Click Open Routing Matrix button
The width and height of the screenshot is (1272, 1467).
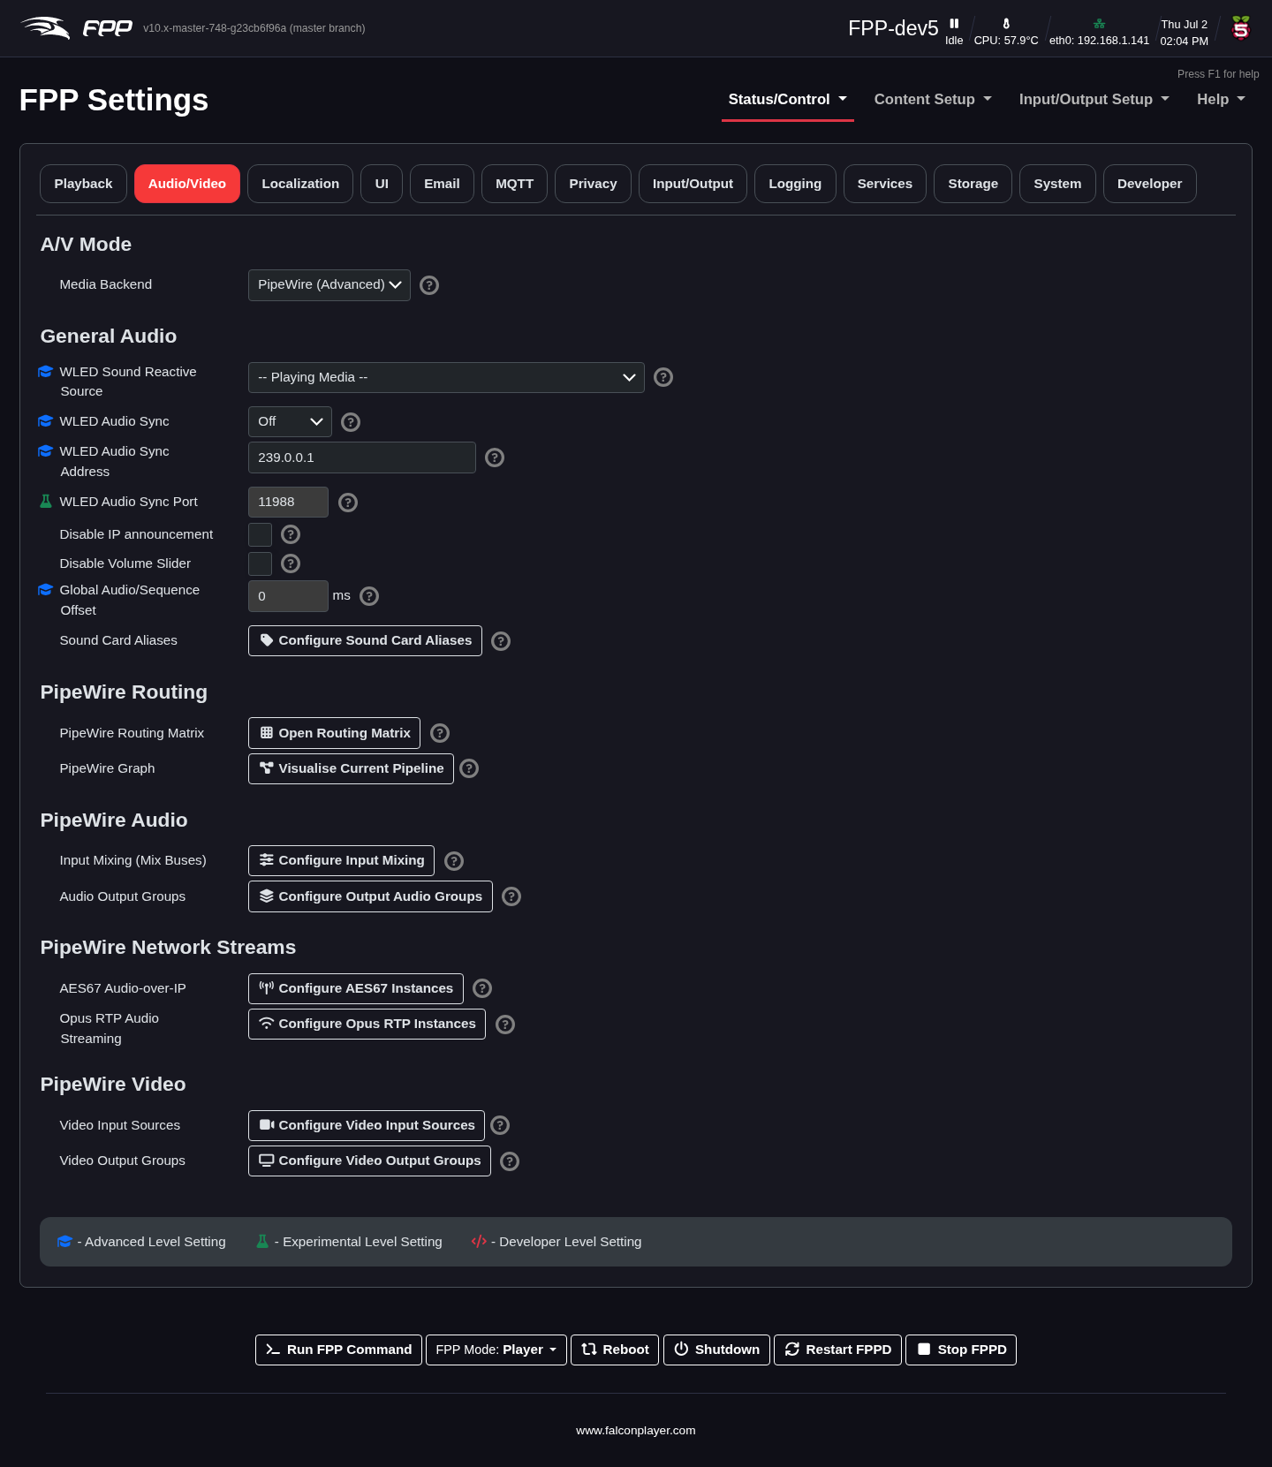point(334,733)
